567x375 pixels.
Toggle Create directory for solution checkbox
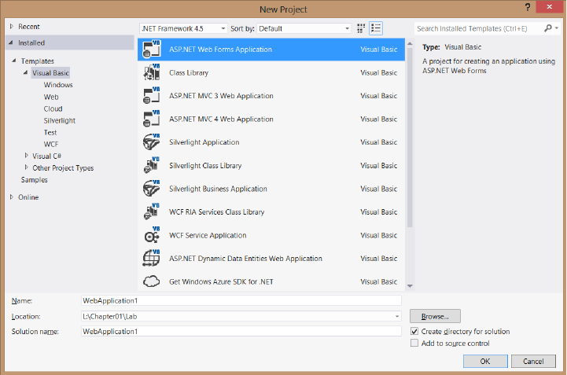[414, 331]
